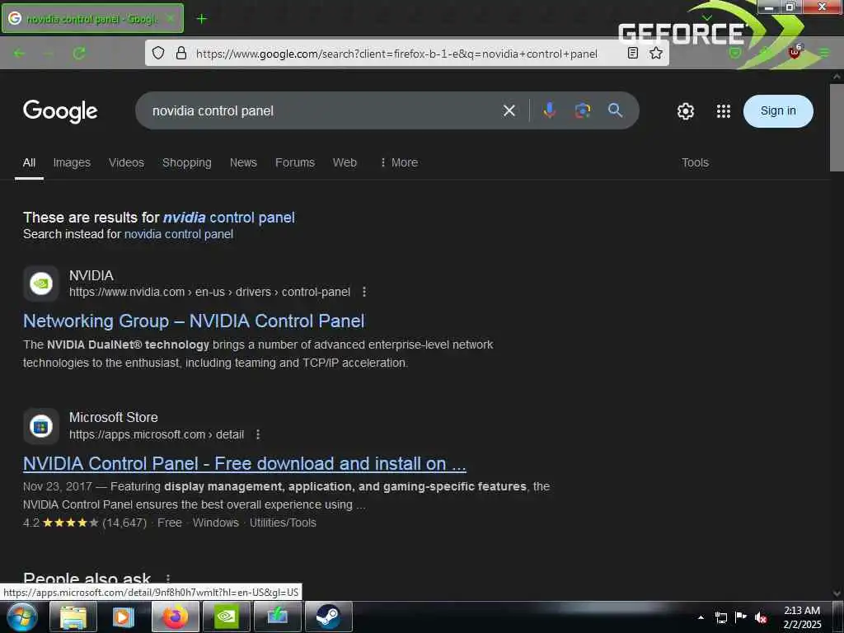The image size is (844, 633).
Task: Switch to the Videos tab
Action: [126, 162]
